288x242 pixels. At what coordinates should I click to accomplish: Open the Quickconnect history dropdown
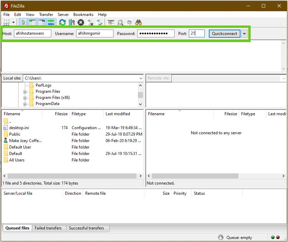click(245, 34)
